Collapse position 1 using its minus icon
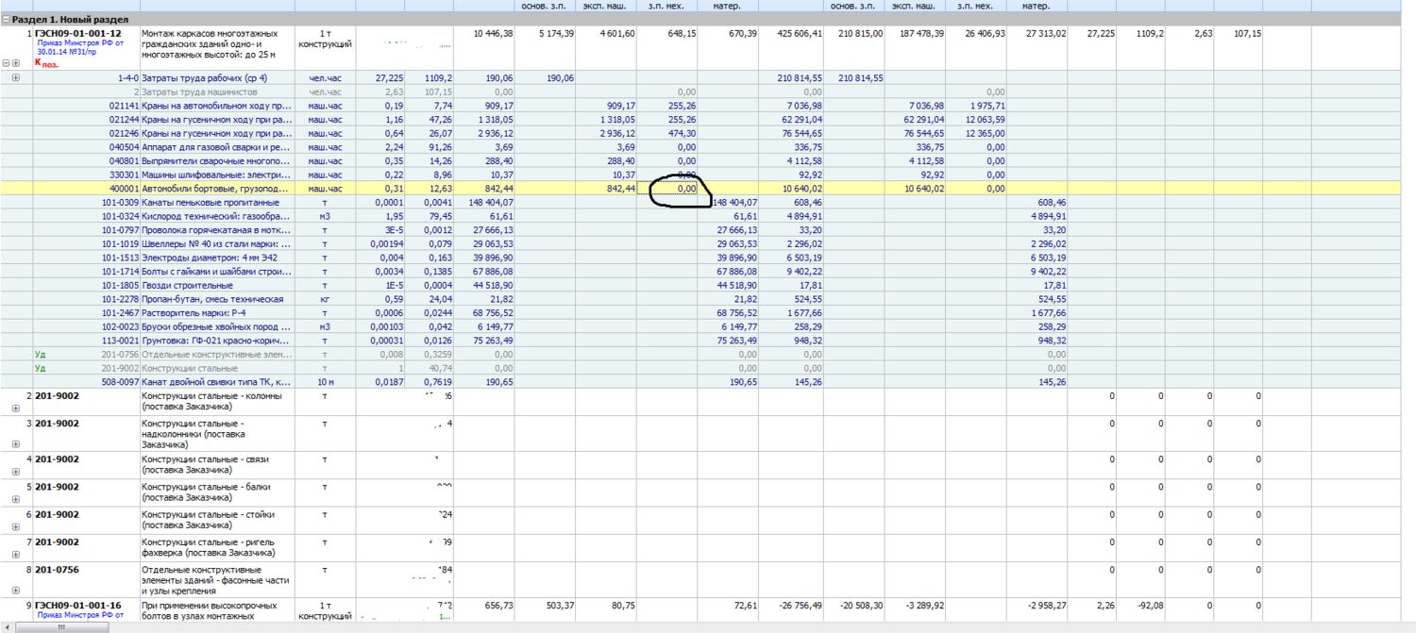The width and height of the screenshot is (1416, 633). (x=7, y=63)
